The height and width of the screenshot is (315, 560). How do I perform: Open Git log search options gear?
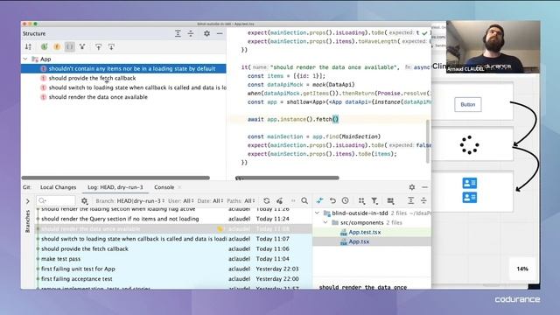coord(84,200)
